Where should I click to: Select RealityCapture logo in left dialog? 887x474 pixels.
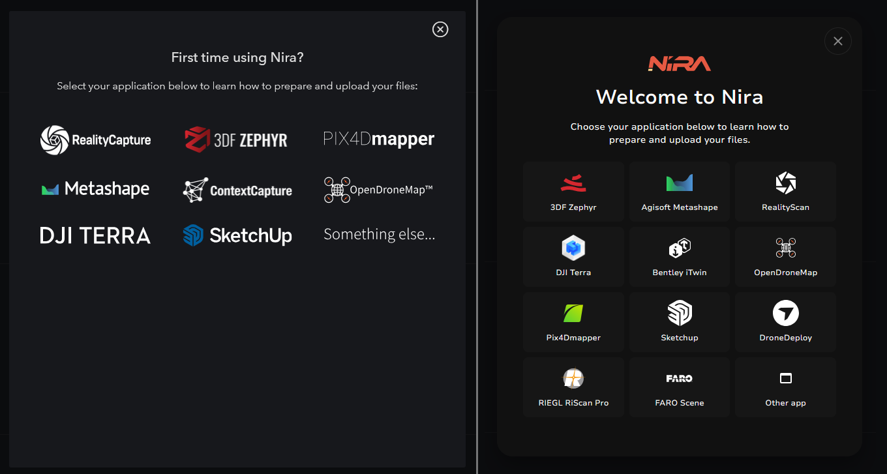coord(96,140)
